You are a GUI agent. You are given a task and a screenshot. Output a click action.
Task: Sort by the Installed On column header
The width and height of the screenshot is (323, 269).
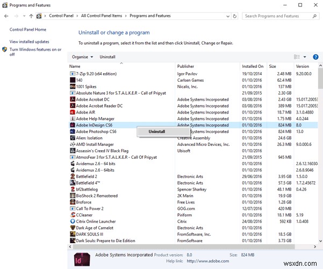[x=253, y=66]
